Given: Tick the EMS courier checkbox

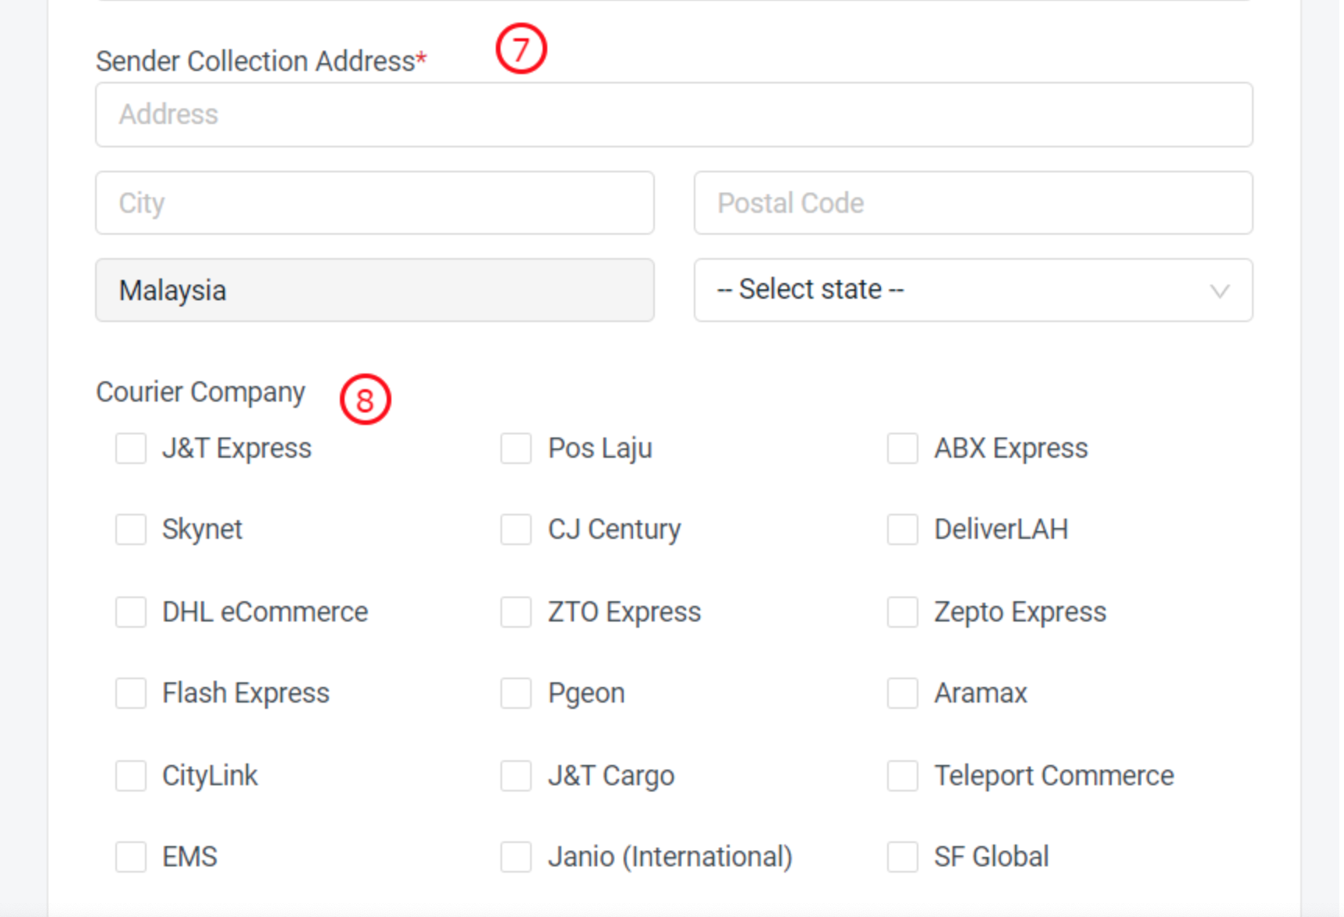Looking at the screenshot, I should click(131, 857).
